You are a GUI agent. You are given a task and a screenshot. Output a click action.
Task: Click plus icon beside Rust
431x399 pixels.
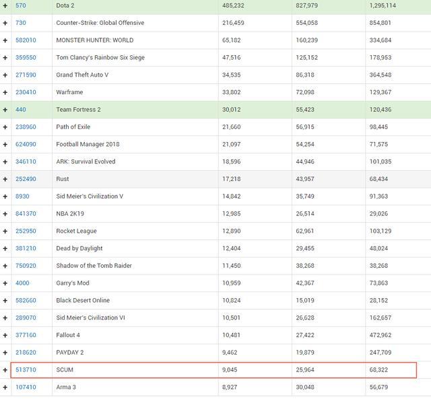pyautogui.click(x=5, y=179)
